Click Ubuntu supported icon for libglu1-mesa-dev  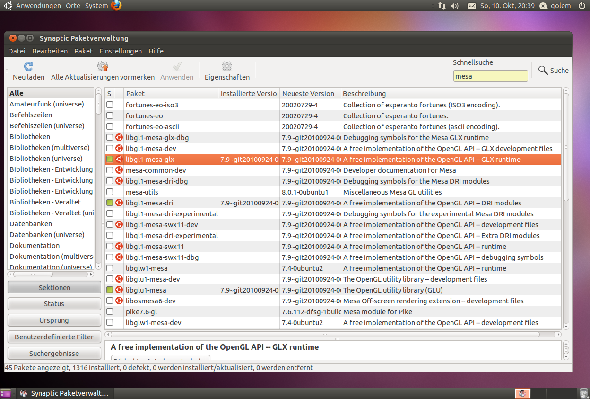(119, 279)
